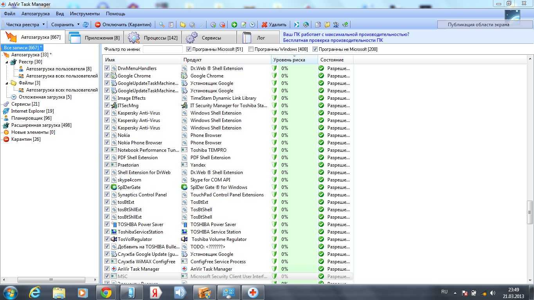
Task: Open the Чистка реестра dropdown arrow
Action: click(43, 24)
